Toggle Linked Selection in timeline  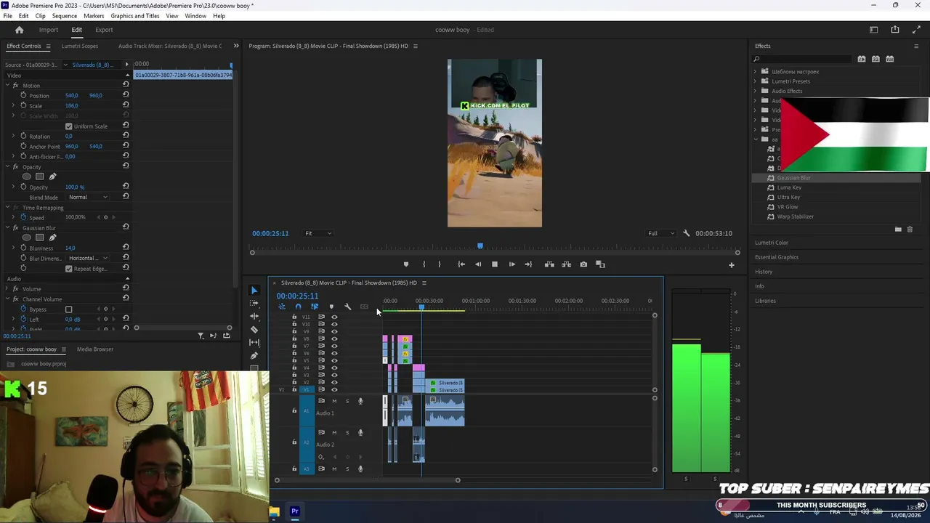[x=315, y=307]
